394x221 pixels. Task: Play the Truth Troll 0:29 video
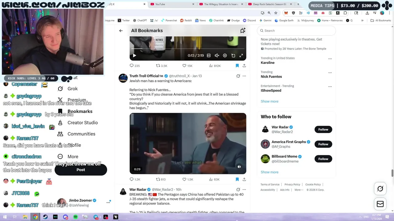[x=188, y=143]
